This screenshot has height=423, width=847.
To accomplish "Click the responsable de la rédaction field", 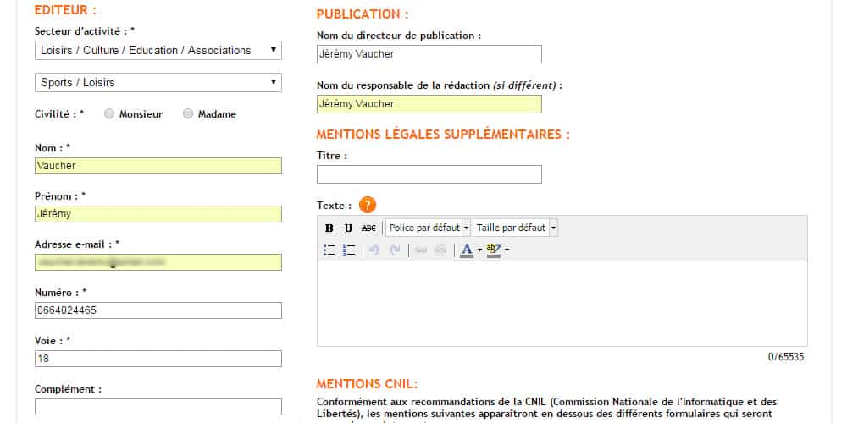I will click(429, 104).
